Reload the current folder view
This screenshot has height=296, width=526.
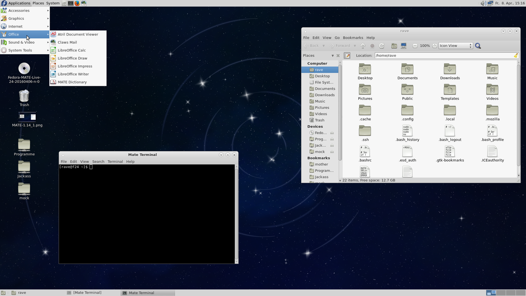382,46
